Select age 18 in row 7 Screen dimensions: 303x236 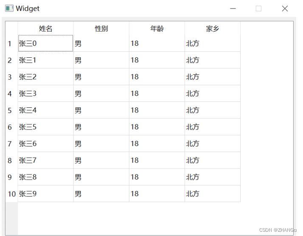pos(157,143)
